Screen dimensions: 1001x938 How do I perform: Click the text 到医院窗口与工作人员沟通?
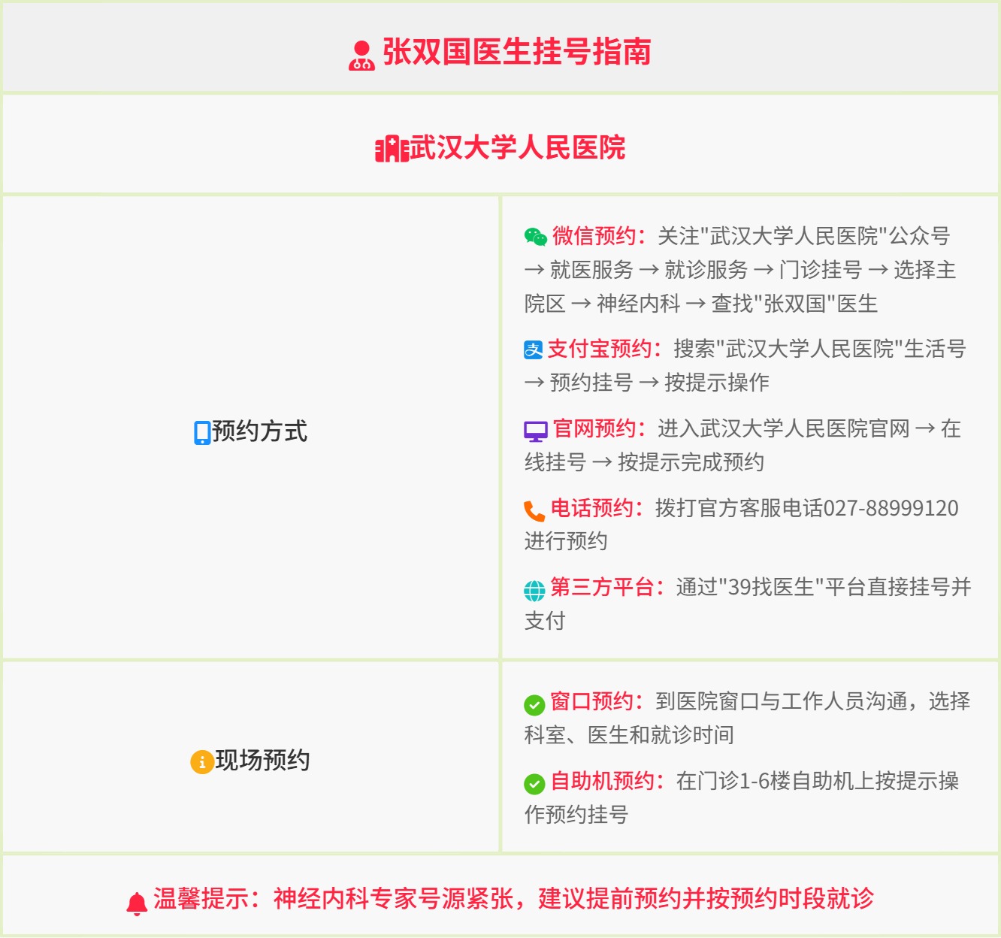click(x=782, y=701)
